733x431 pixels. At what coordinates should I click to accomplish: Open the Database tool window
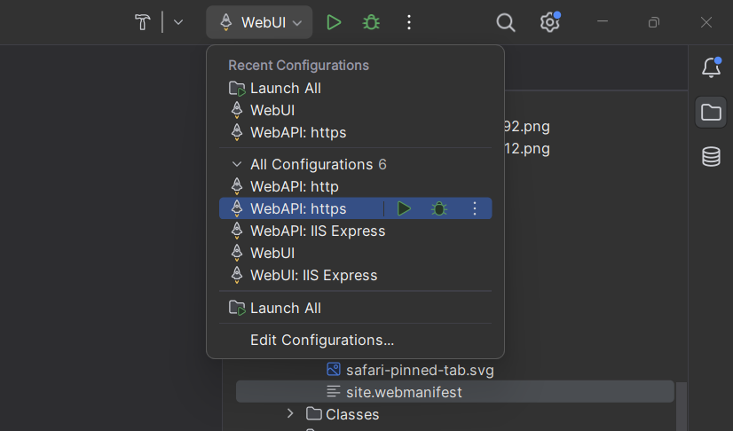(x=711, y=157)
